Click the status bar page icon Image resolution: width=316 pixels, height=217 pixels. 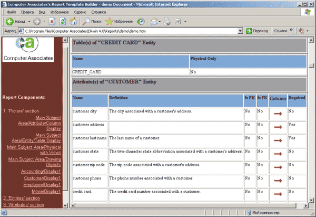[4, 213]
